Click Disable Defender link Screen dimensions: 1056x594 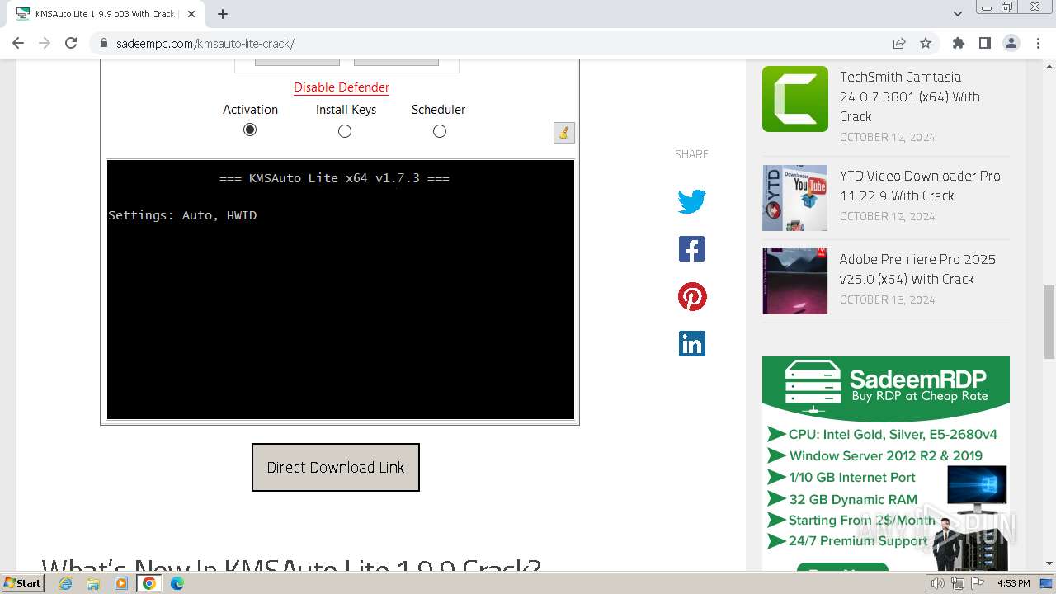[342, 87]
